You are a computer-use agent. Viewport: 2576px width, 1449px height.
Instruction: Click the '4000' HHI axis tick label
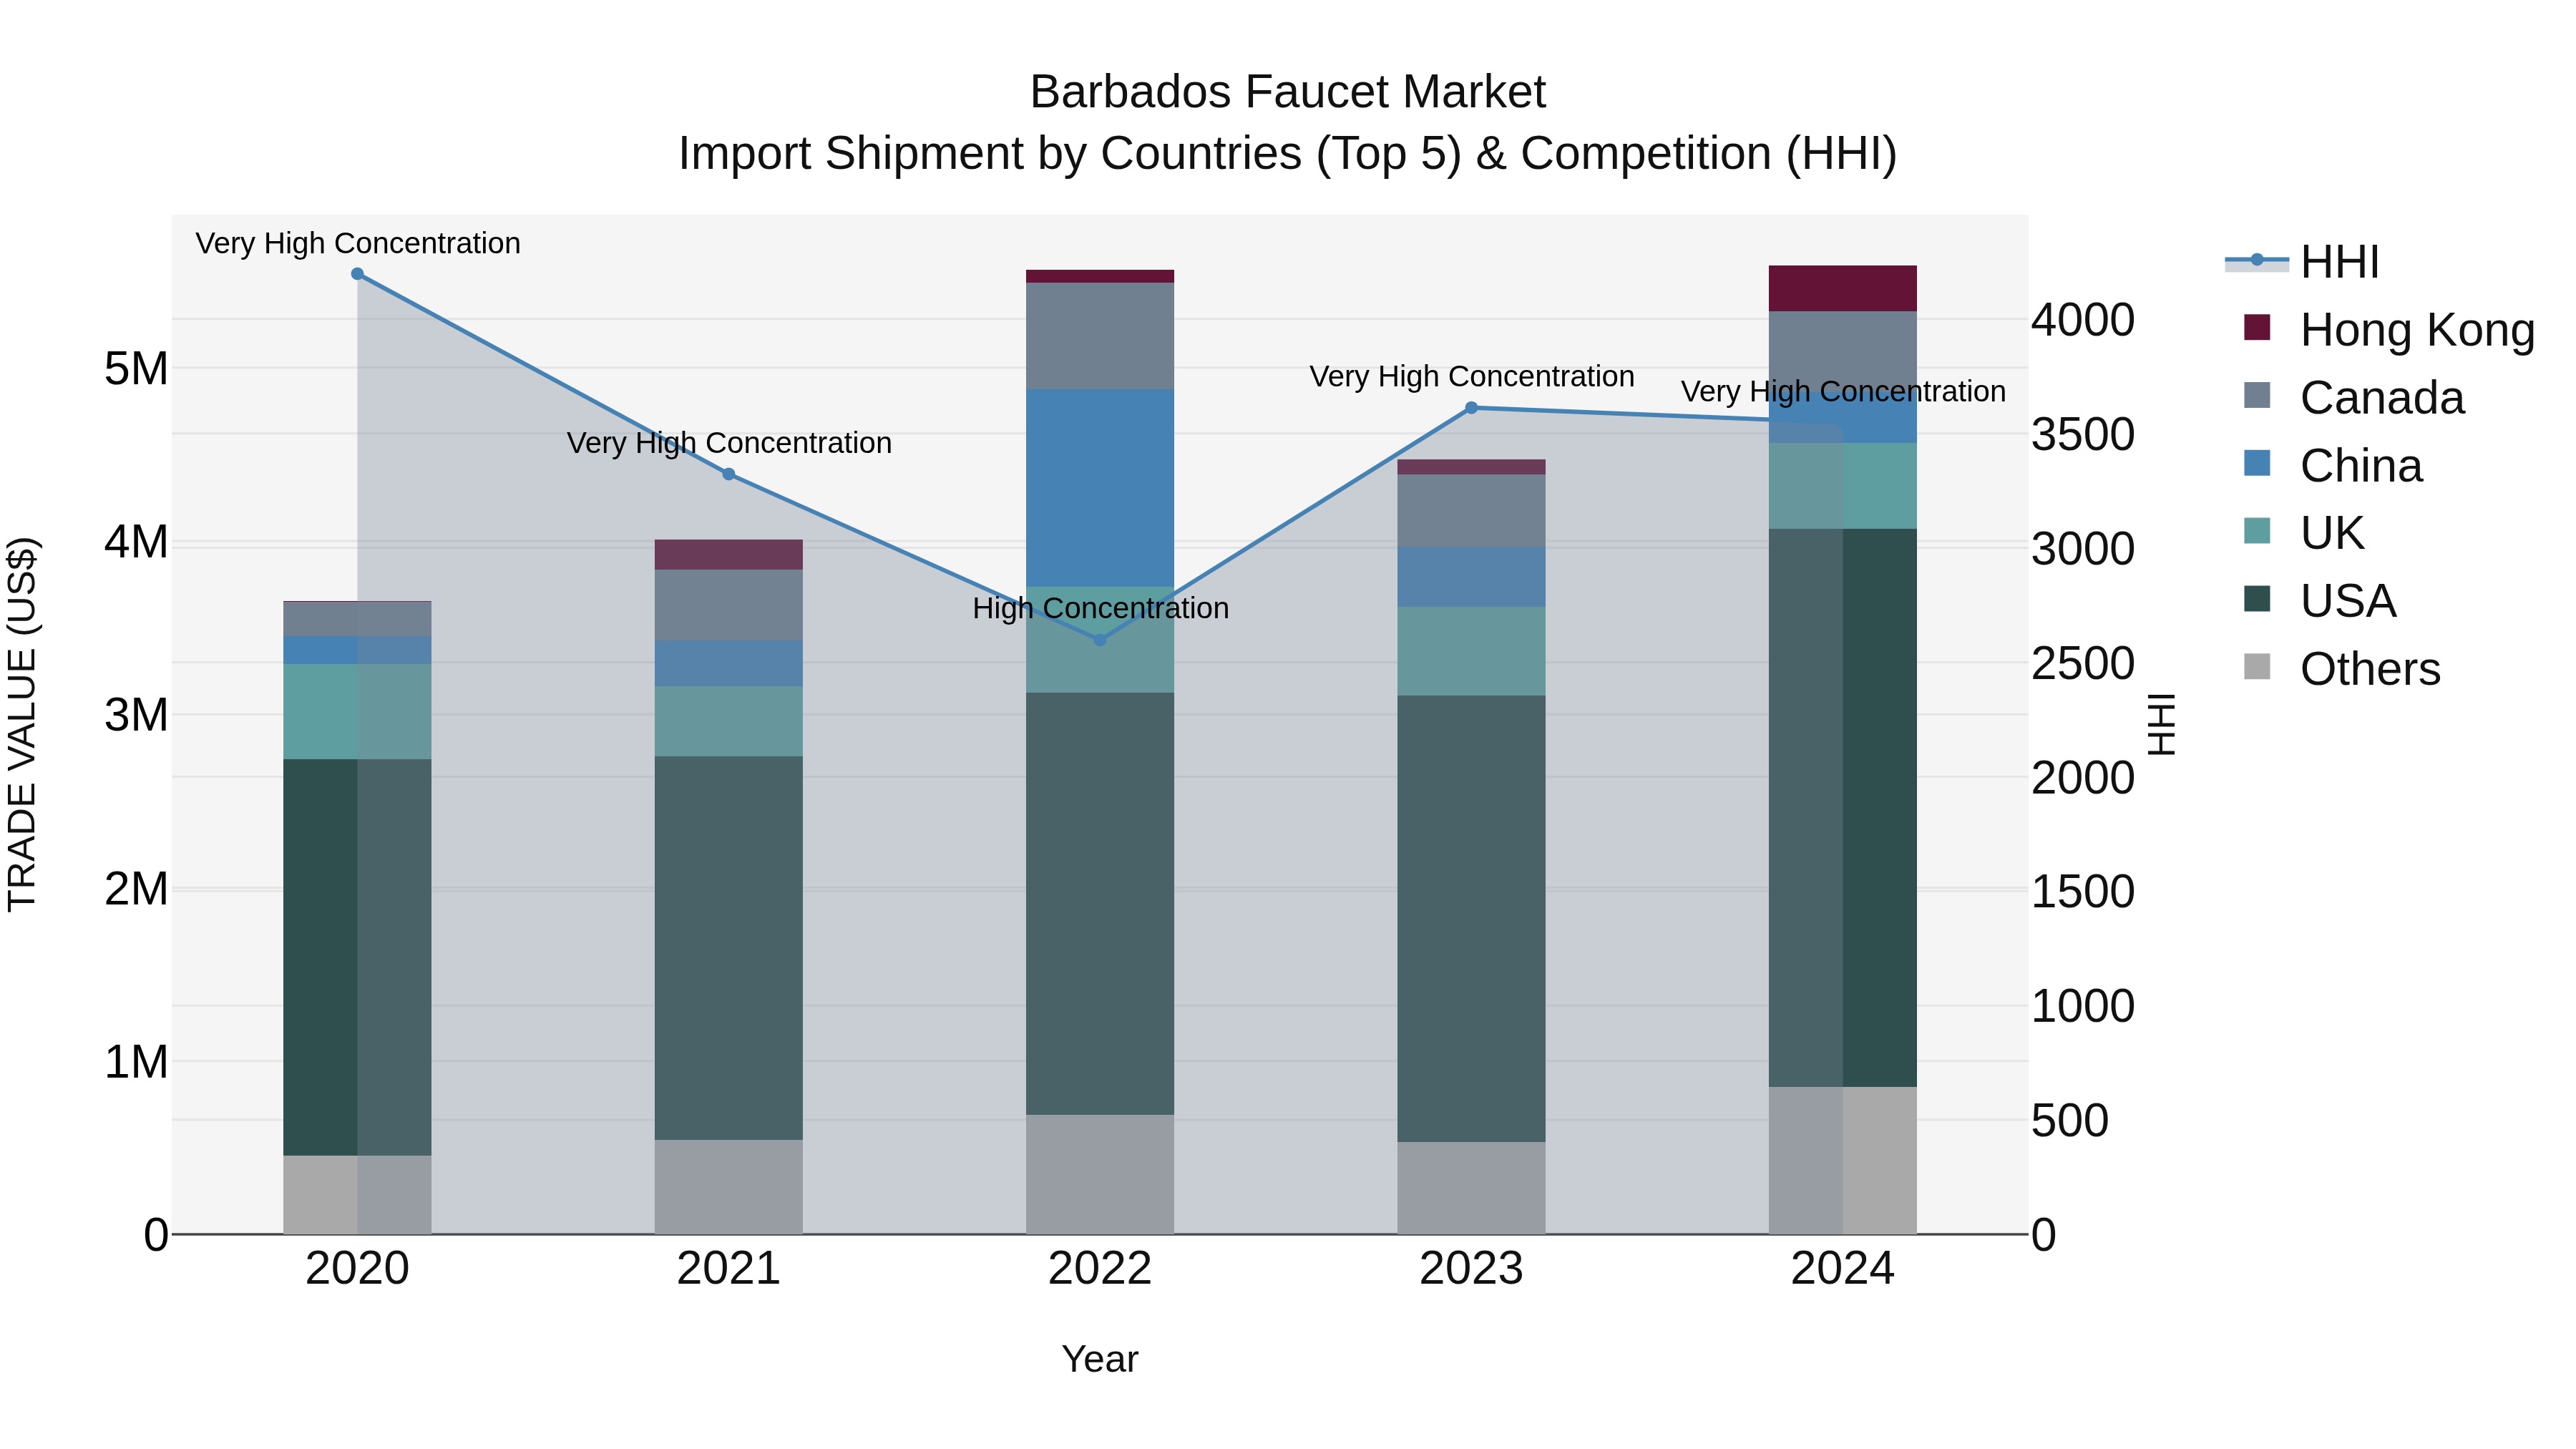click(2083, 320)
